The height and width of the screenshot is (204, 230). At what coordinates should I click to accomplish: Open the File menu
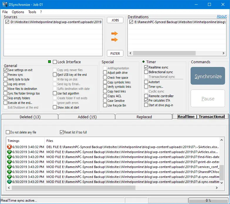pos(5,12)
